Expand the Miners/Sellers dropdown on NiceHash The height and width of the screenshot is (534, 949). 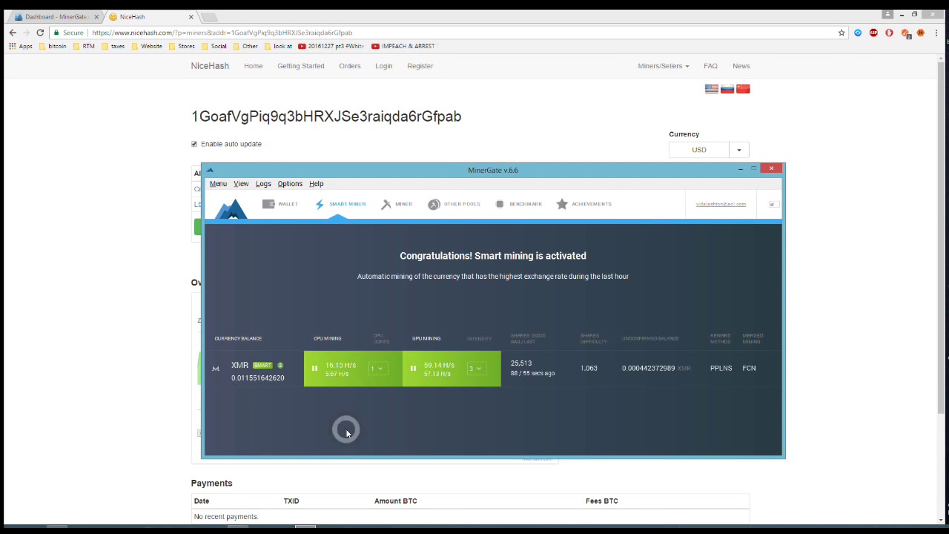click(663, 66)
